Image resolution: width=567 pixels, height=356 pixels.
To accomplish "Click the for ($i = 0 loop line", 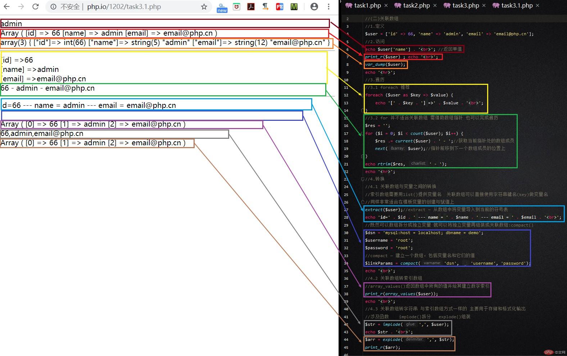I will (414, 133).
